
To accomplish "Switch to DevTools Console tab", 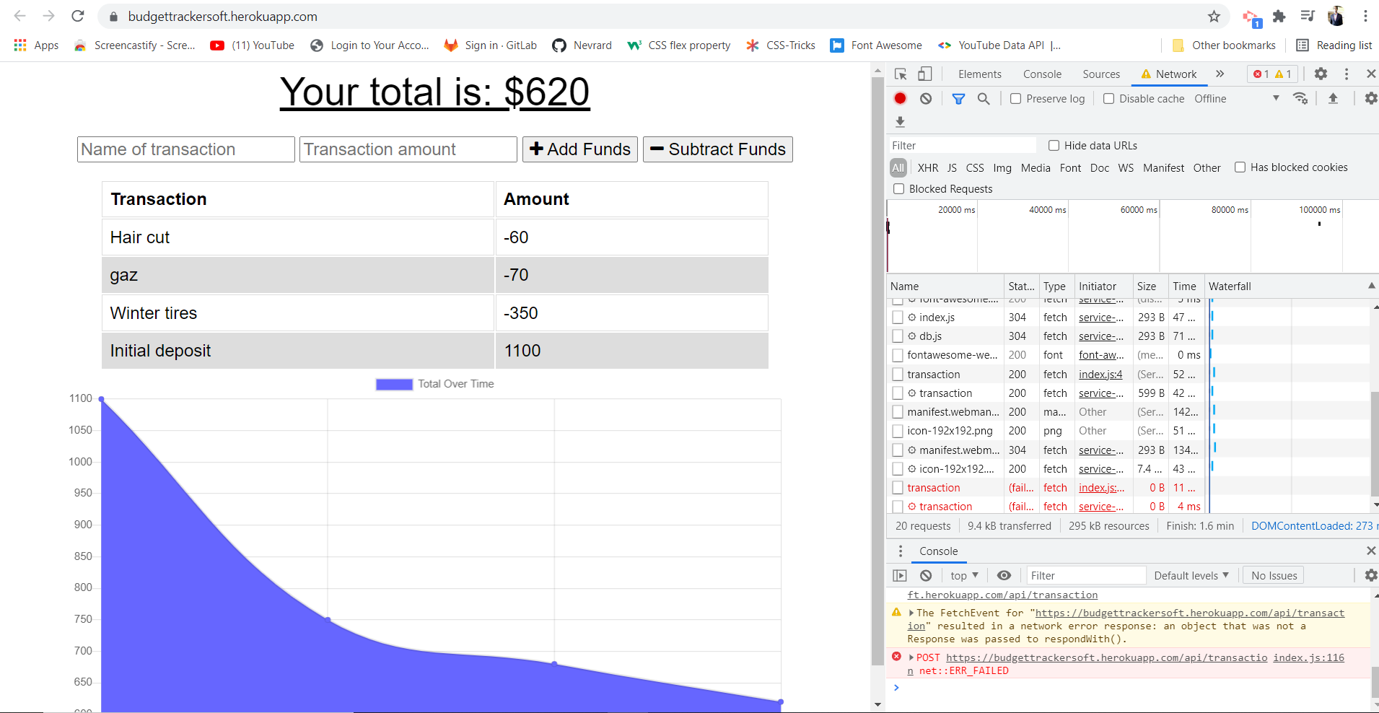I will 1042,74.
